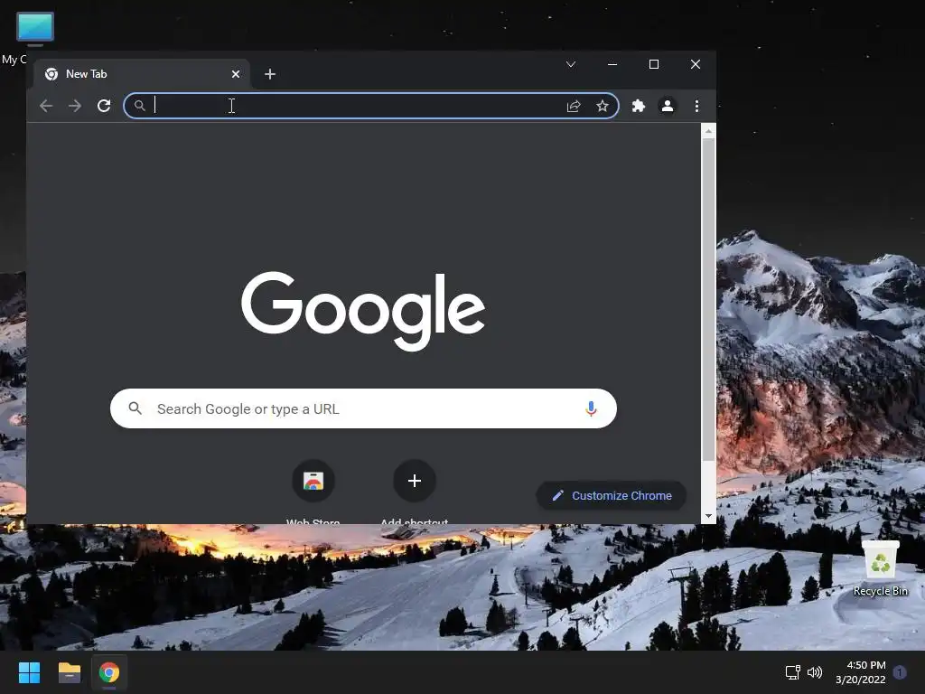Focus the Chrome address bar

pos(371,106)
